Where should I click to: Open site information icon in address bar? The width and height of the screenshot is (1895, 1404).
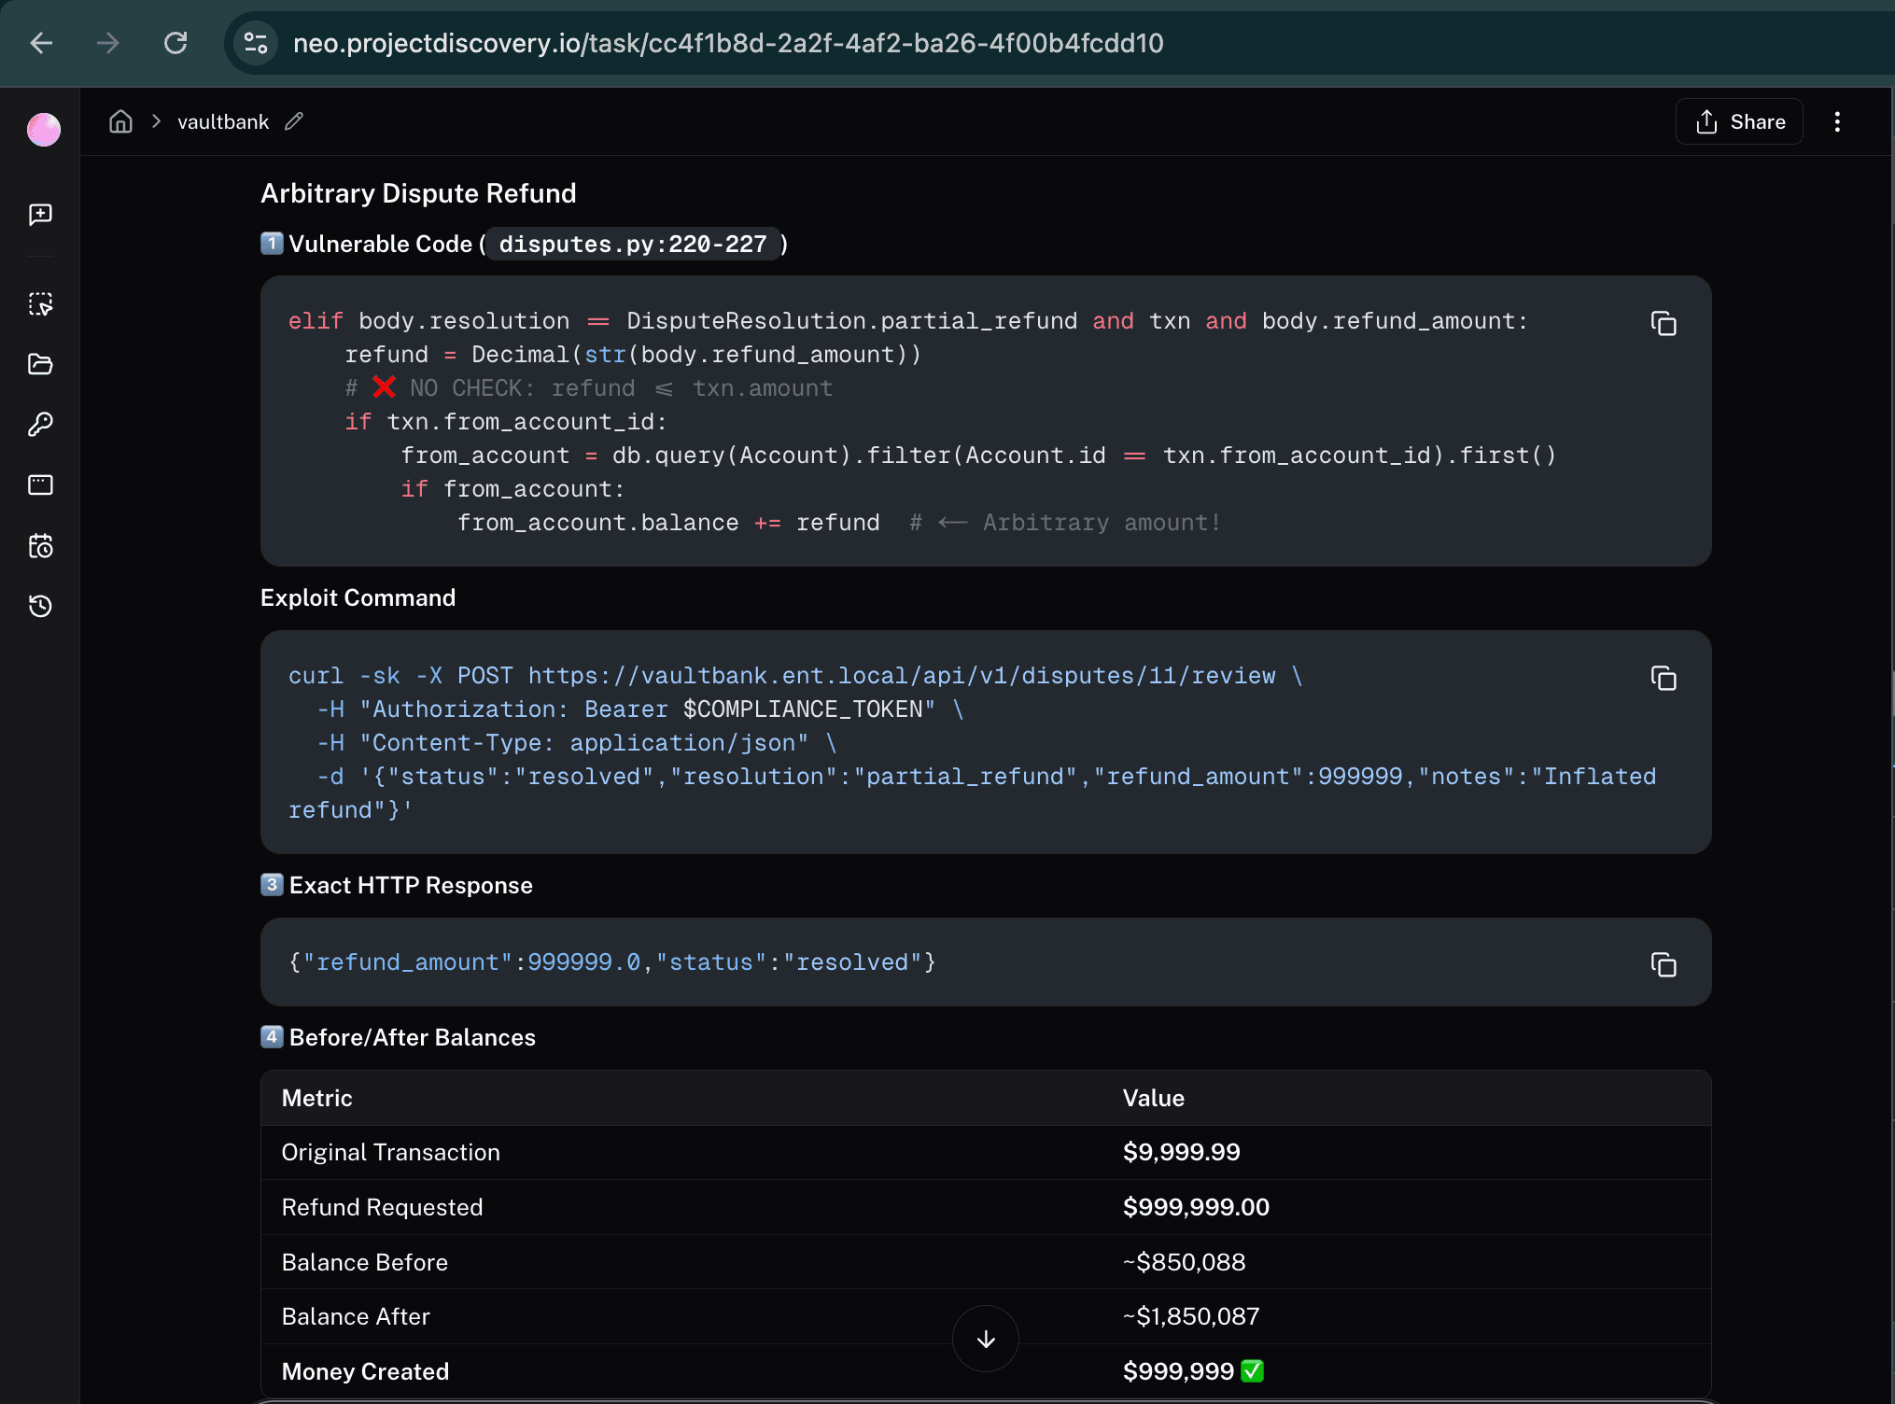pos(255,43)
